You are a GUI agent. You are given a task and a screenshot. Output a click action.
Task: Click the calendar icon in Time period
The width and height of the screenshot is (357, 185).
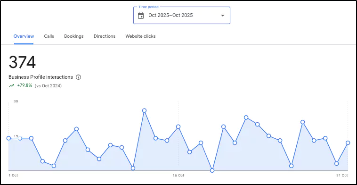141,16
